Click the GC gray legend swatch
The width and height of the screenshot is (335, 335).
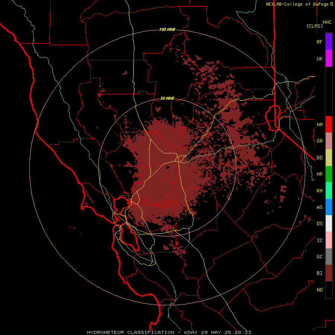pyautogui.click(x=329, y=256)
